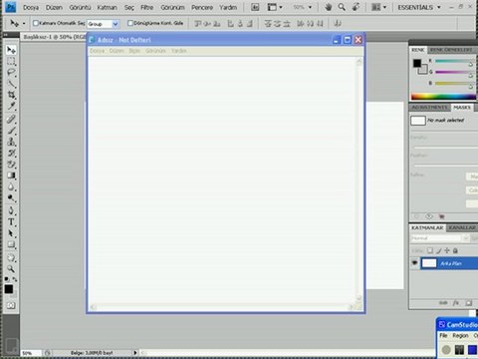The image size is (478, 359).
Task: Select the Rotate View tool icon
Action: (x=356, y=7)
